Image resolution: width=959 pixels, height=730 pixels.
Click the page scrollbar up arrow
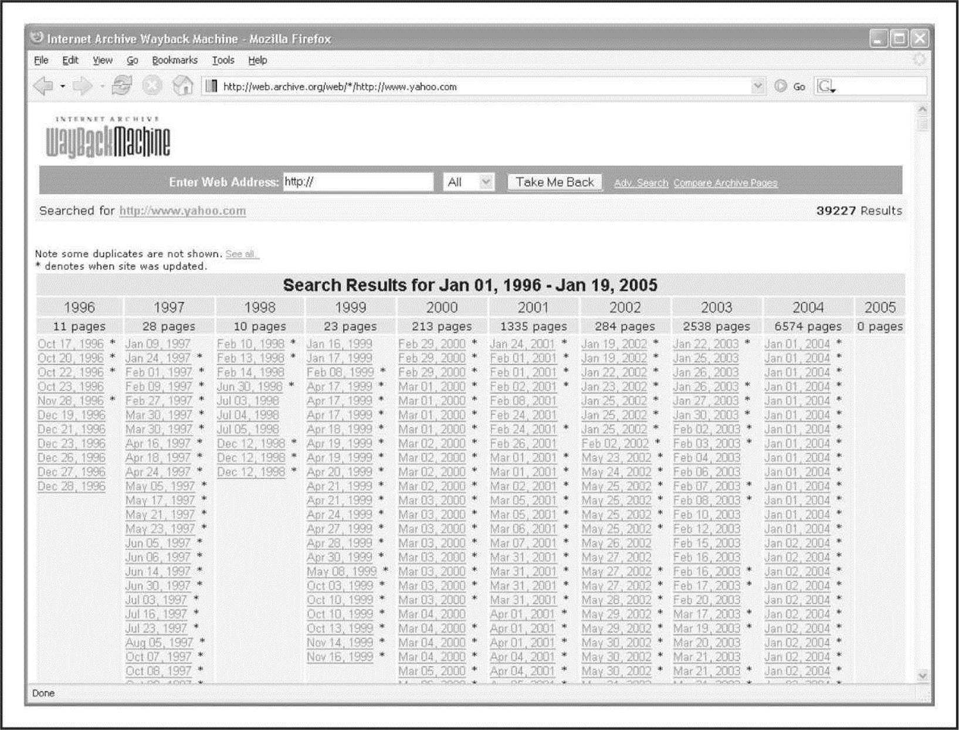coord(922,110)
